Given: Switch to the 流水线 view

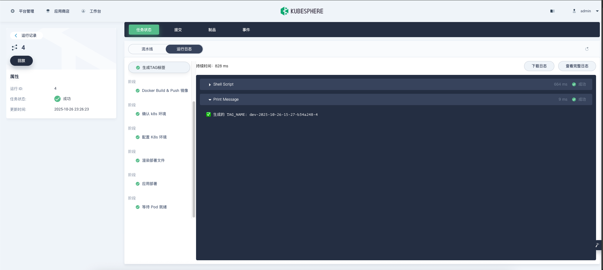Looking at the screenshot, I should point(147,49).
